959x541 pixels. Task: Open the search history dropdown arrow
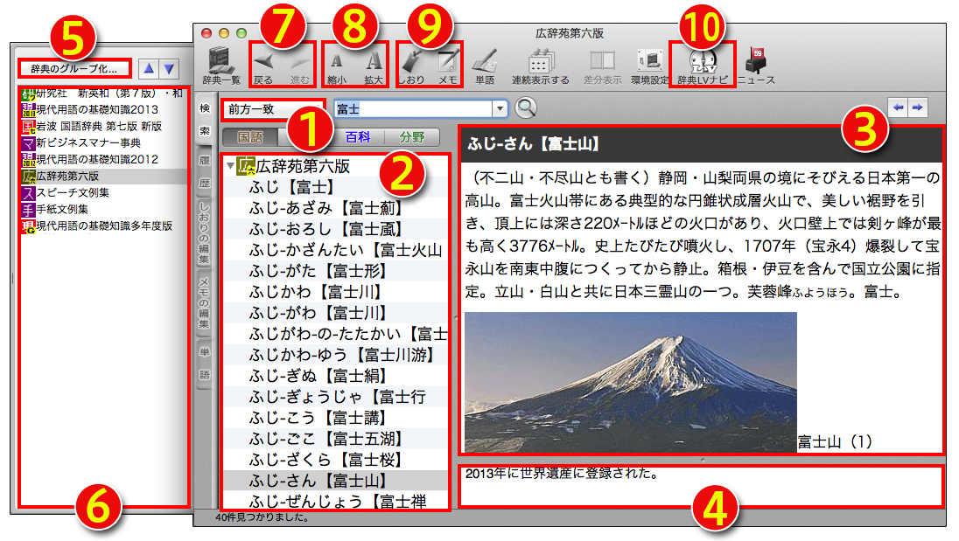[x=500, y=109]
